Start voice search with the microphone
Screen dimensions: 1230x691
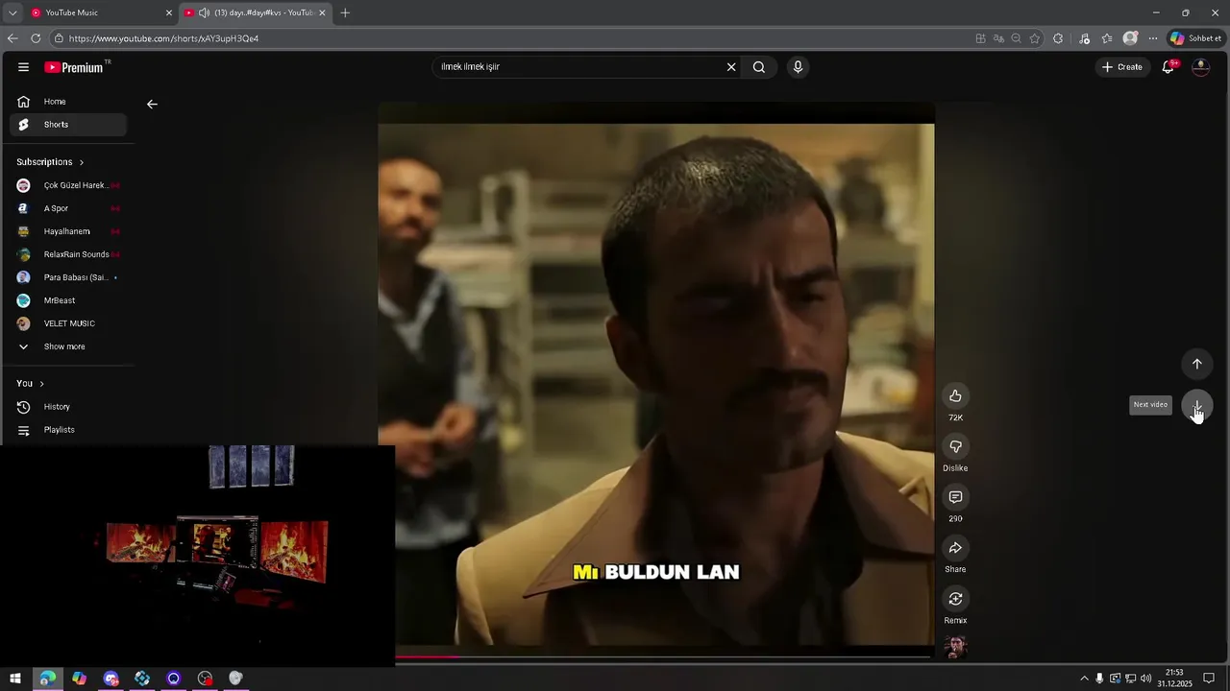pos(798,67)
